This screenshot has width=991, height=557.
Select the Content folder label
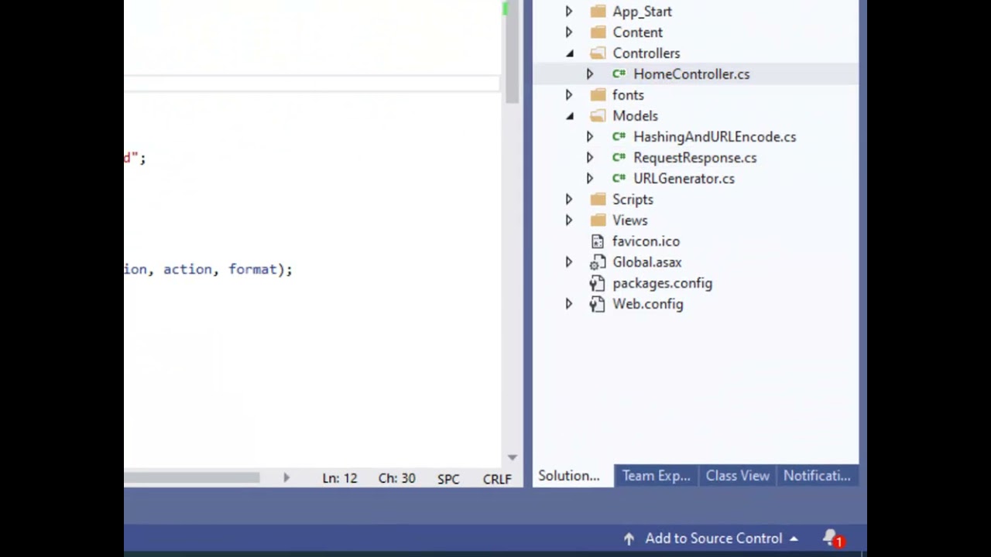637,32
